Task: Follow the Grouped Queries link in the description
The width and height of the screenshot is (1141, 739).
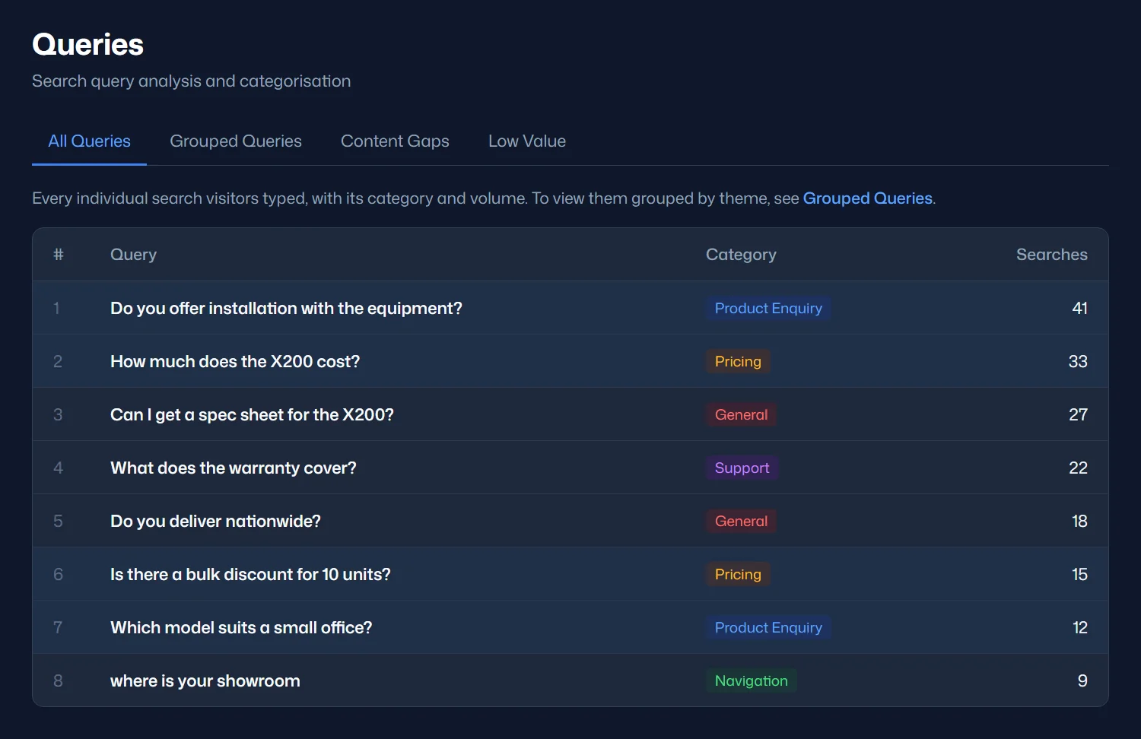Action: (868, 198)
